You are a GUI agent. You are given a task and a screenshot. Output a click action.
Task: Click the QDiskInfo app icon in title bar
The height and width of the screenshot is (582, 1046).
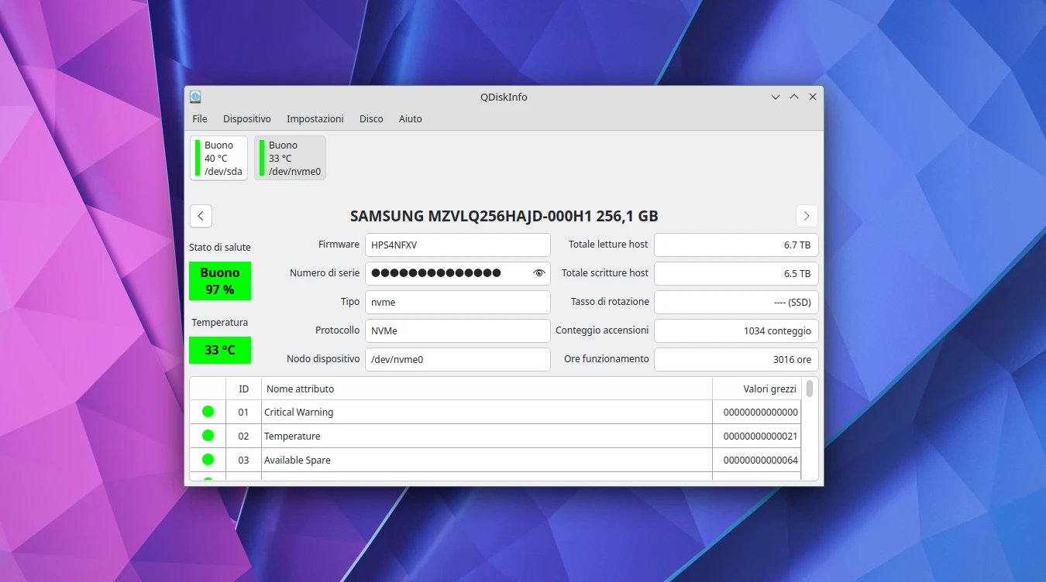[195, 97]
